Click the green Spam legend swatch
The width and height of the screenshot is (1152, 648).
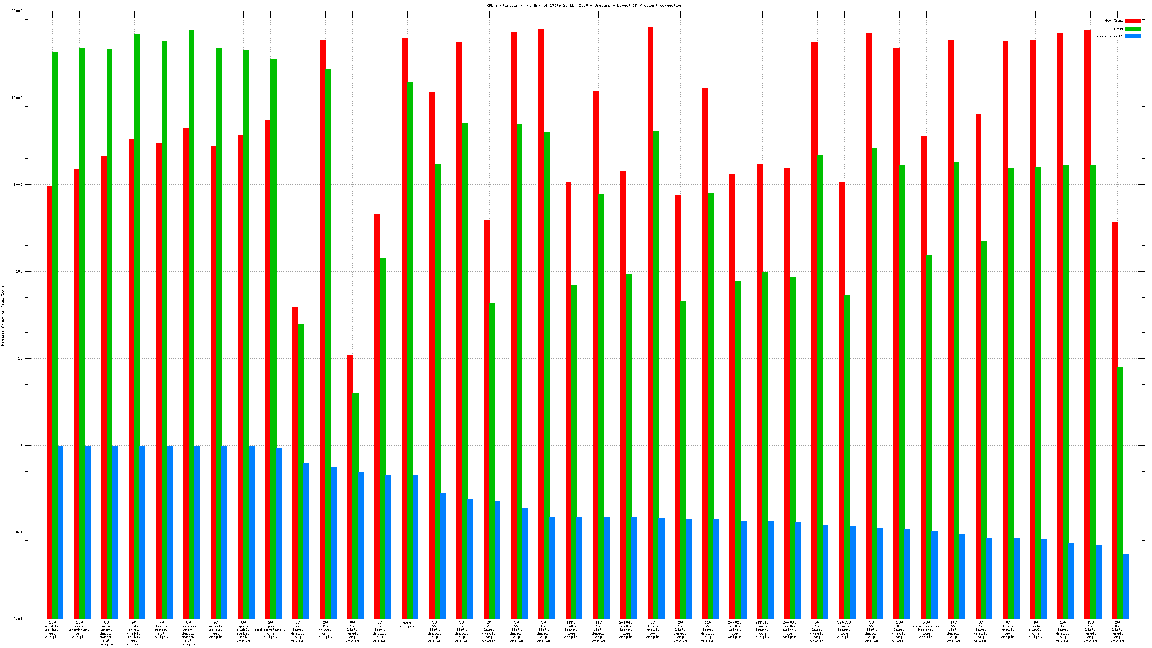[1133, 28]
